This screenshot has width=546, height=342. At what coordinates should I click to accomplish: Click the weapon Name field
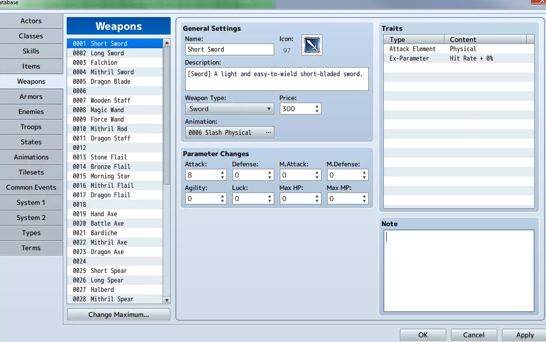pos(229,50)
